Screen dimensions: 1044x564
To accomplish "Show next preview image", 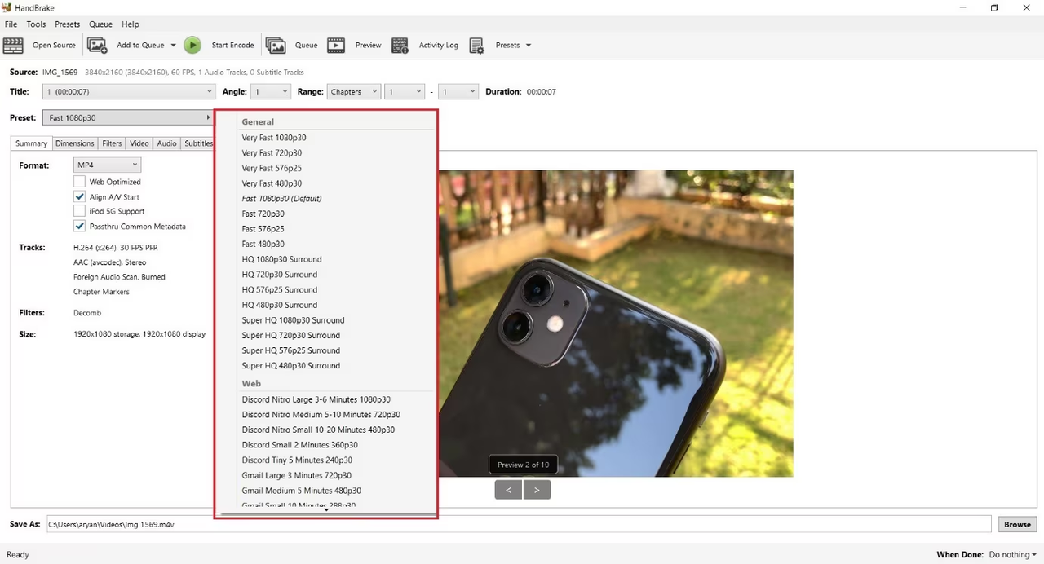I will click(537, 490).
